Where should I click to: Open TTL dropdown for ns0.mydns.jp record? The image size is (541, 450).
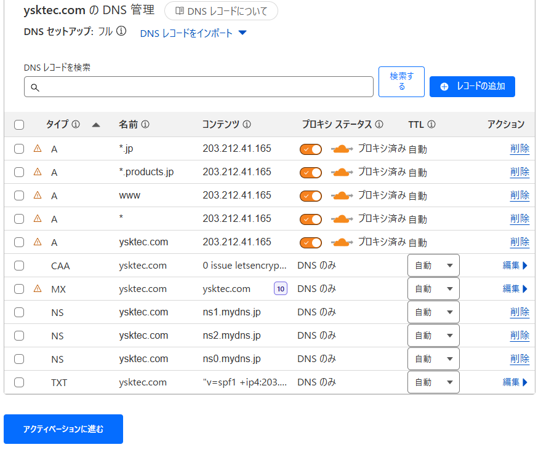click(x=433, y=359)
